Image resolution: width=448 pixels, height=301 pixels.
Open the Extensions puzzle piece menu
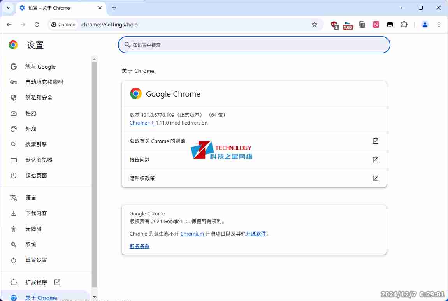(404, 25)
